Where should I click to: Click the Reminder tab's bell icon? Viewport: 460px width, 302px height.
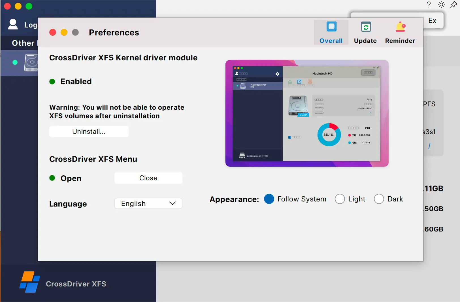click(x=401, y=27)
